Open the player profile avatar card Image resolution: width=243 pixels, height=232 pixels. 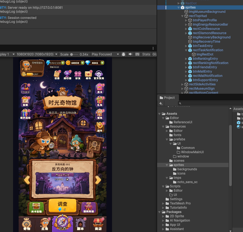[x=32, y=68]
